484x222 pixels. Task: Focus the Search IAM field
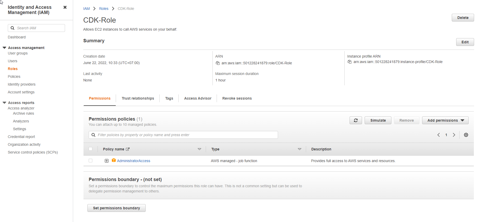pos(36,28)
